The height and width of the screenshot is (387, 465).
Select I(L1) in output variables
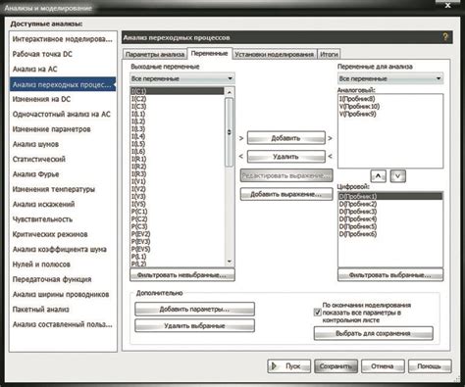[178, 114]
